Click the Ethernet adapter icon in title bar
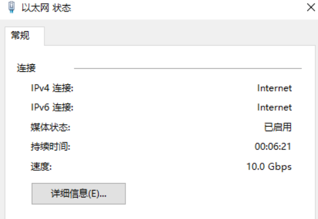The height and width of the screenshot is (219, 318). [x=12, y=7]
